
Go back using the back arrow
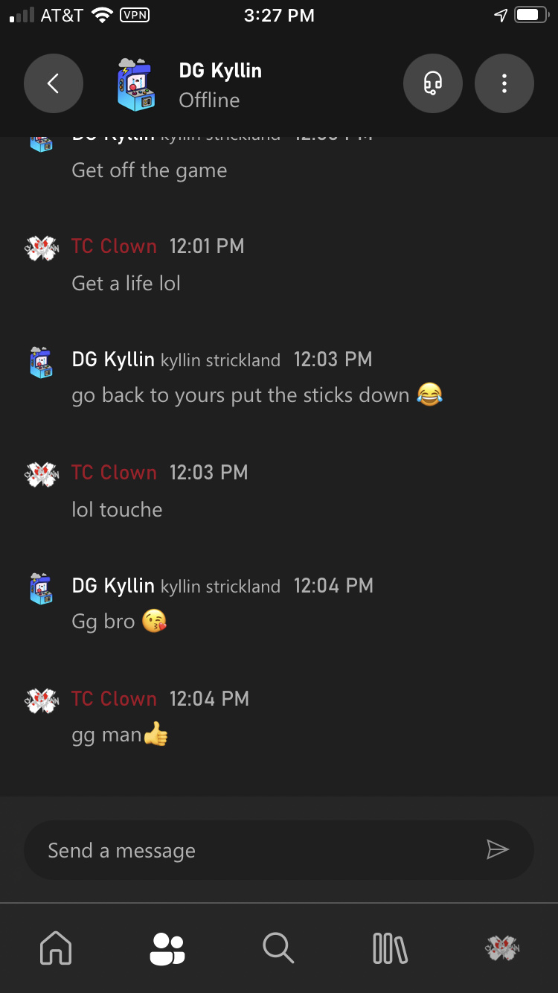pyautogui.click(x=54, y=83)
